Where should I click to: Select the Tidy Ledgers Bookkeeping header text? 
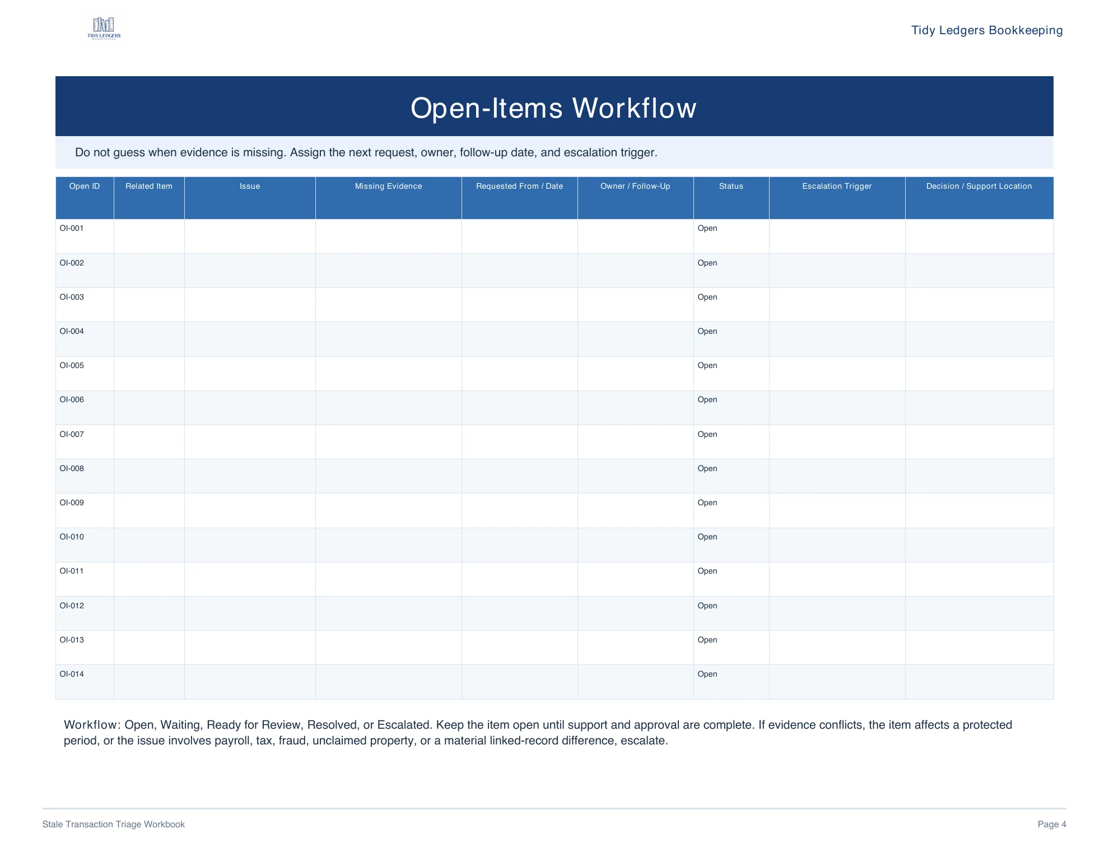click(x=987, y=30)
